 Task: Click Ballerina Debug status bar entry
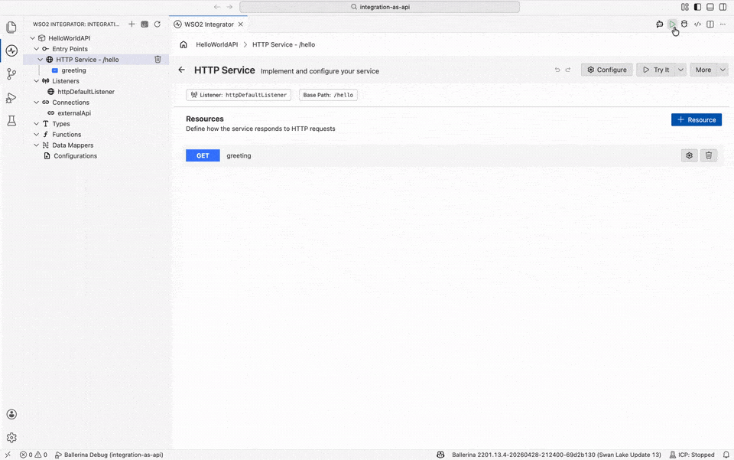pos(109,455)
